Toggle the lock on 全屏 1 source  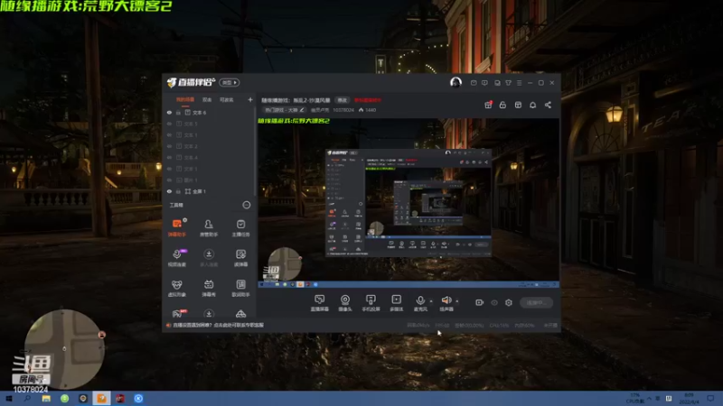[178, 191]
